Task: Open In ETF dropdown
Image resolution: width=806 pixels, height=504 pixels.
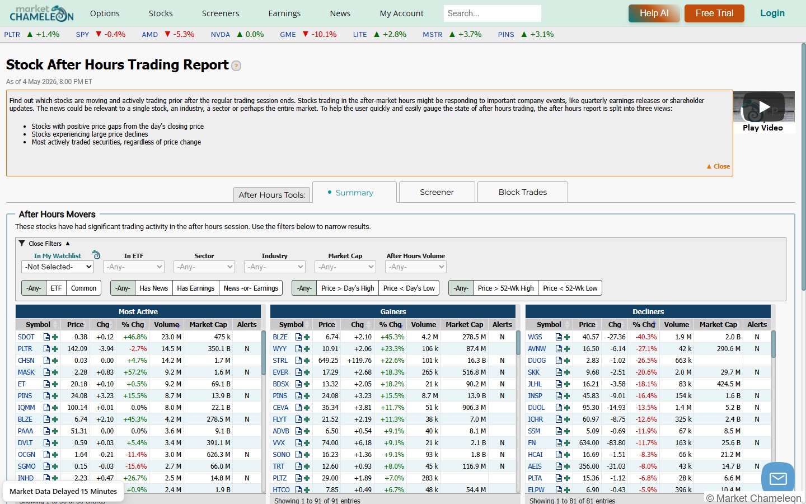Action: point(134,267)
